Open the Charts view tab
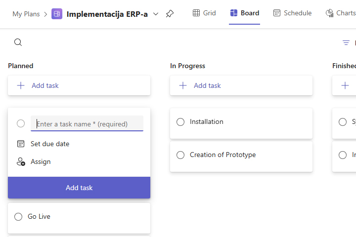Image resolution: width=356 pixels, height=237 pixels. click(x=341, y=13)
